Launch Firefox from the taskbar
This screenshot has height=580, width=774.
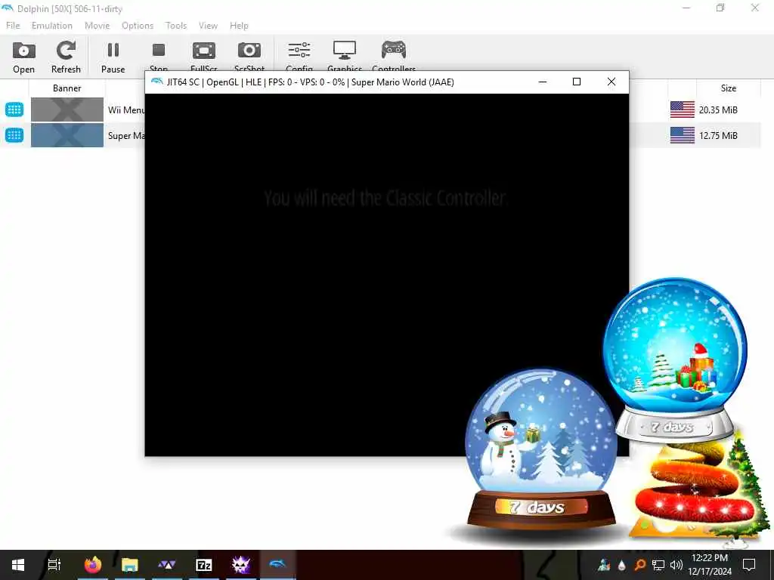pyautogui.click(x=93, y=565)
